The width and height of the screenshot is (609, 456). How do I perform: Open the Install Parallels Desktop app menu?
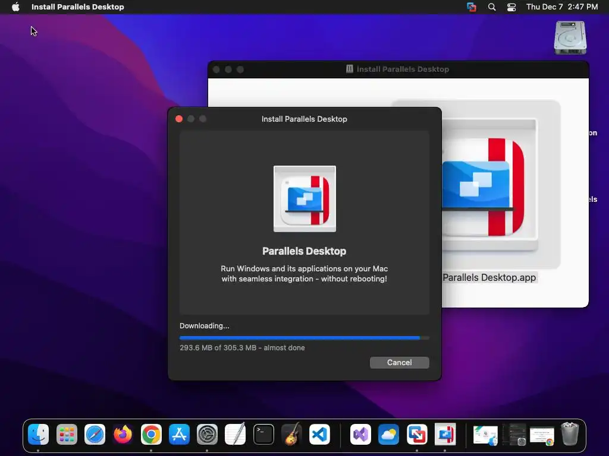click(x=78, y=7)
